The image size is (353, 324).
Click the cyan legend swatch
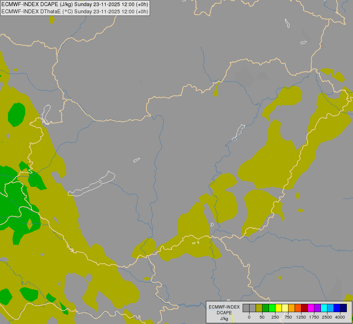324,308
